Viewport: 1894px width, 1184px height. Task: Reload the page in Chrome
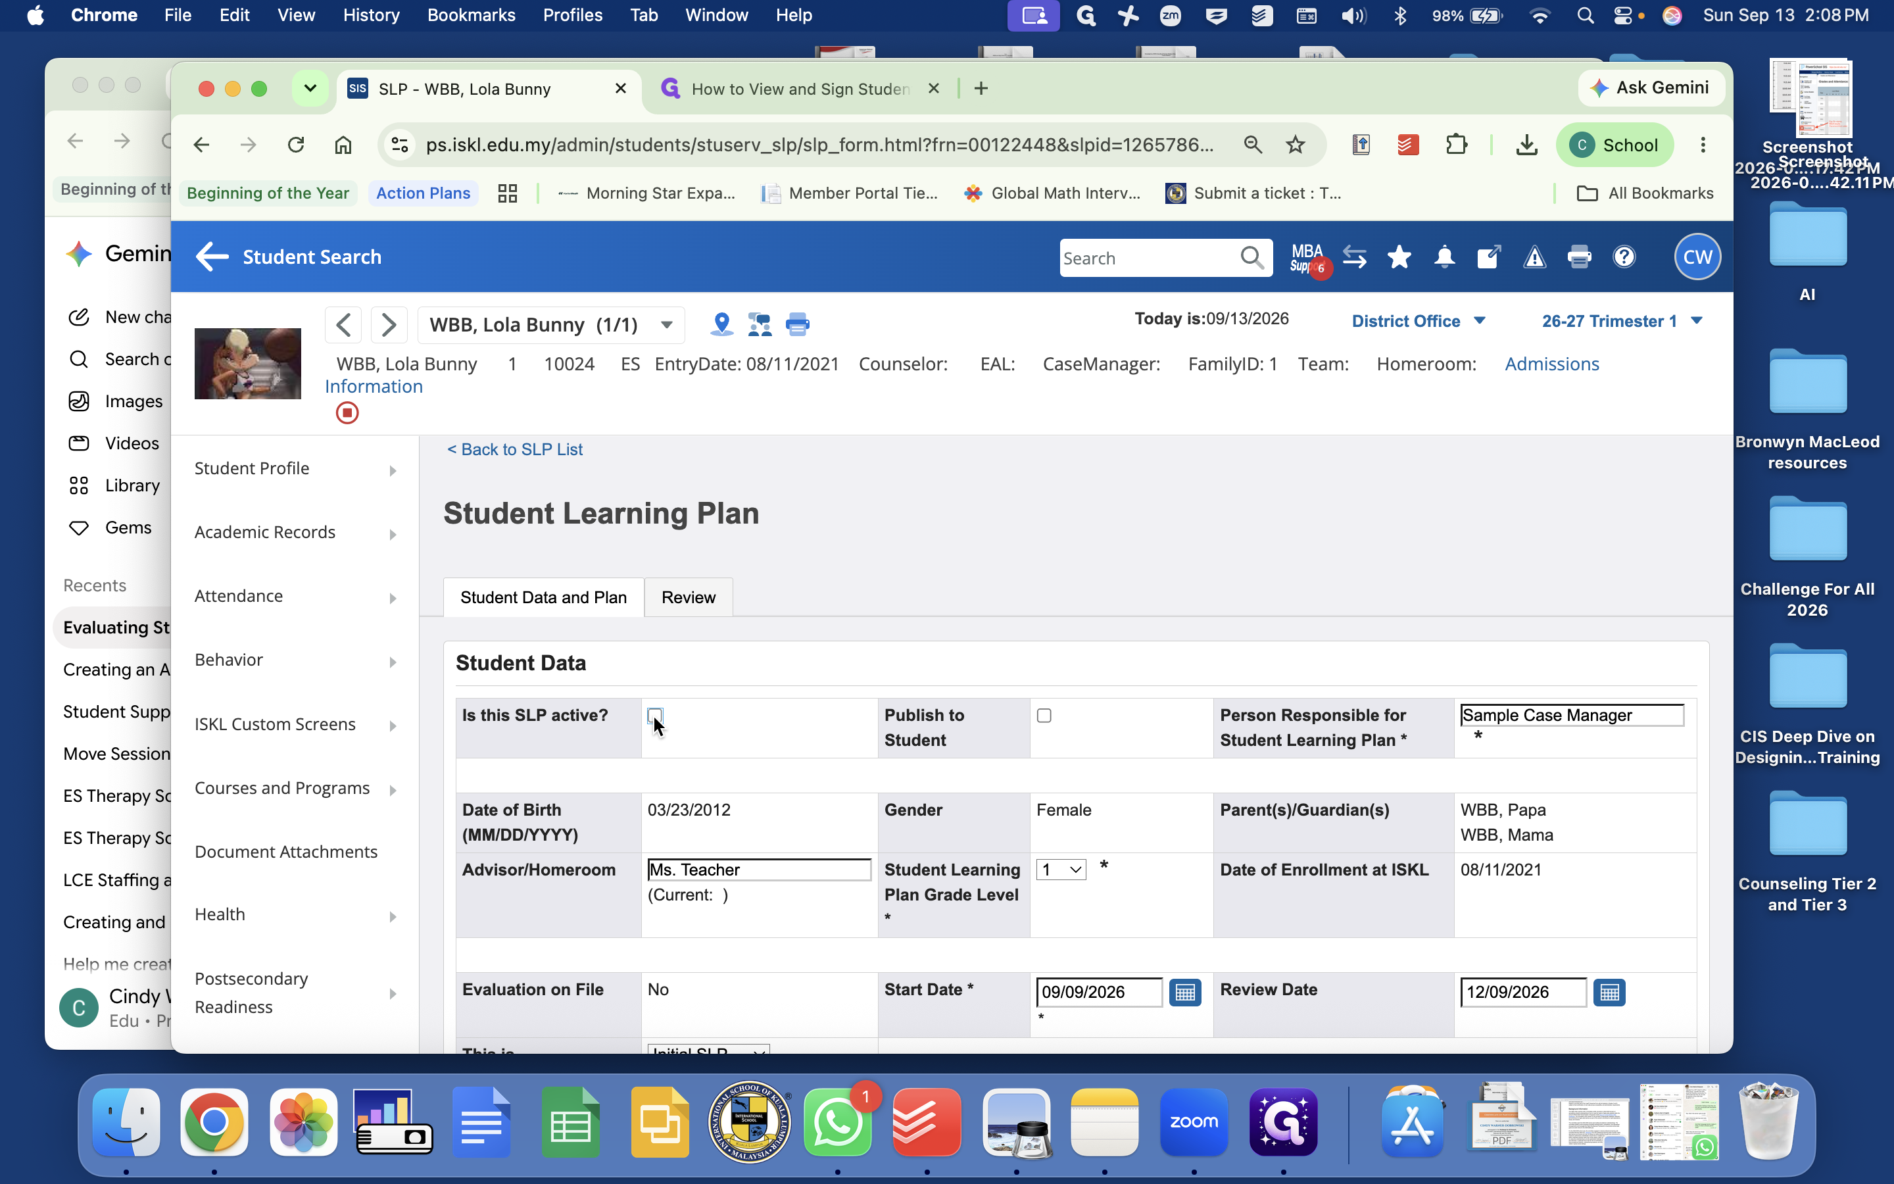tap(296, 145)
